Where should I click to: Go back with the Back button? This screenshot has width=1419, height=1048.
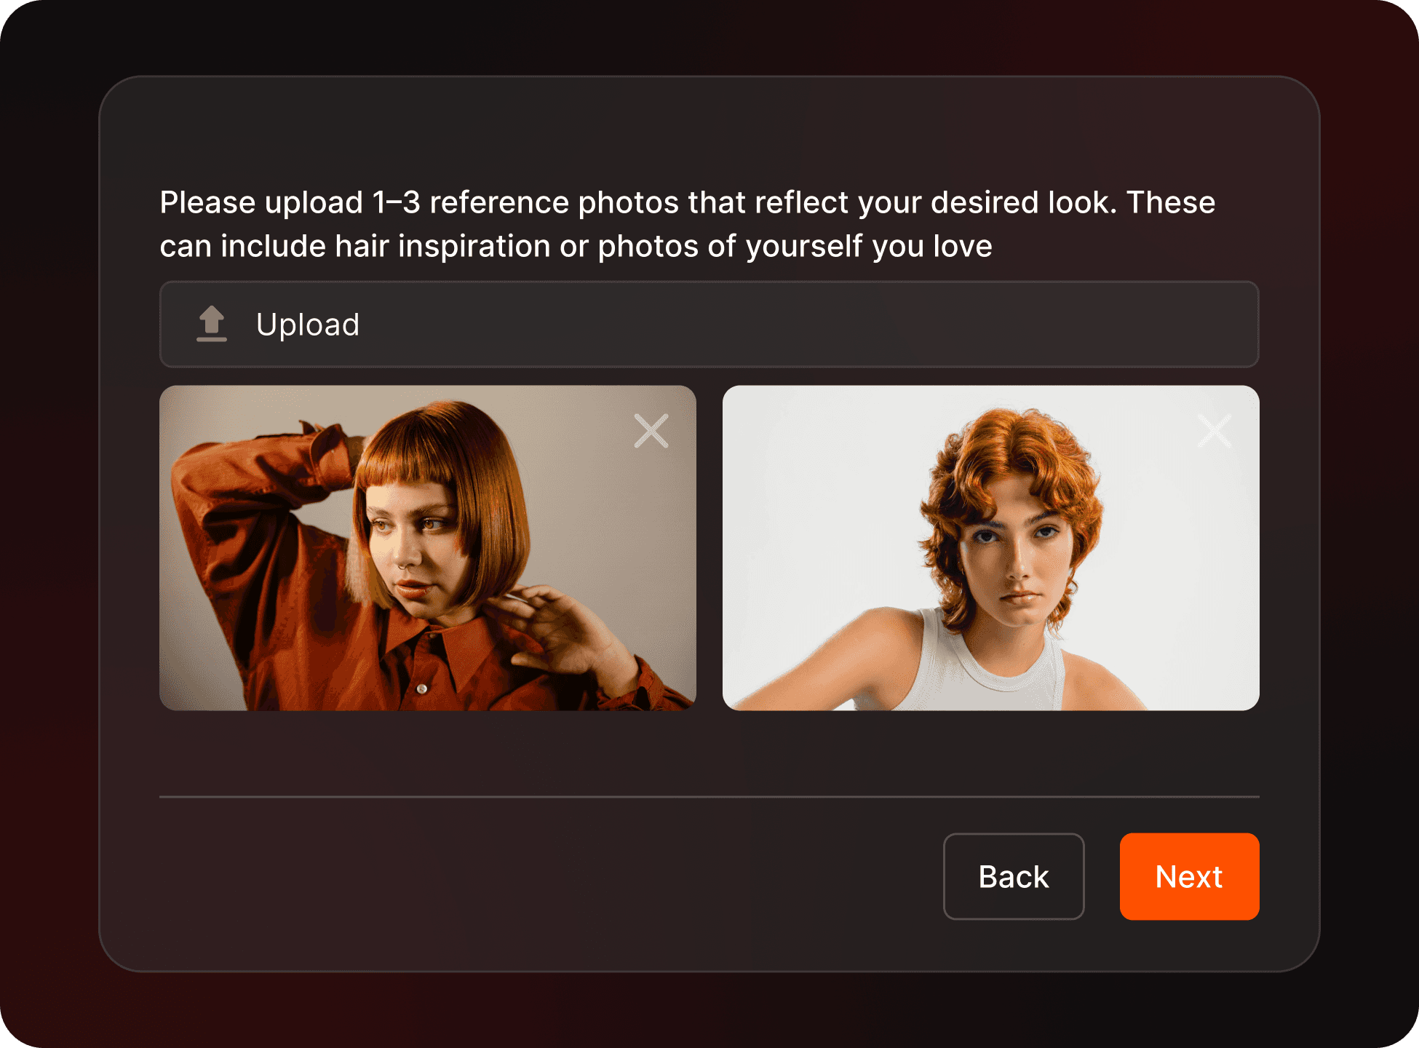click(1014, 876)
